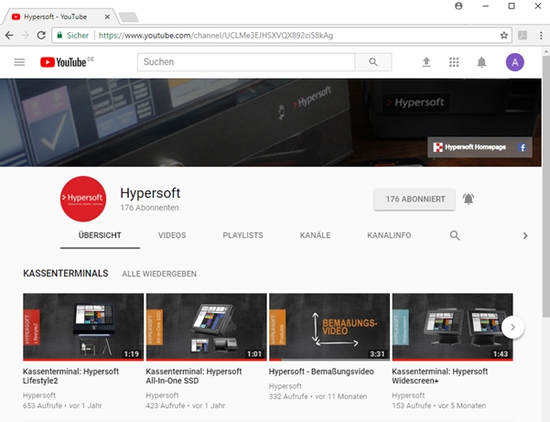Open the YouTube hamburger guide menu
This screenshot has height=422, width=550.
coord(19,62)
